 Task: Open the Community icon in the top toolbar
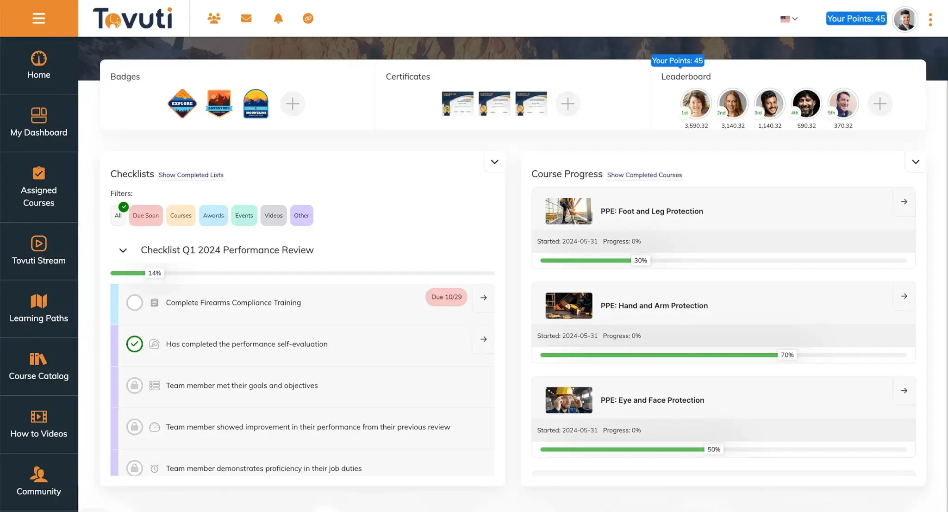pos(214,19)
